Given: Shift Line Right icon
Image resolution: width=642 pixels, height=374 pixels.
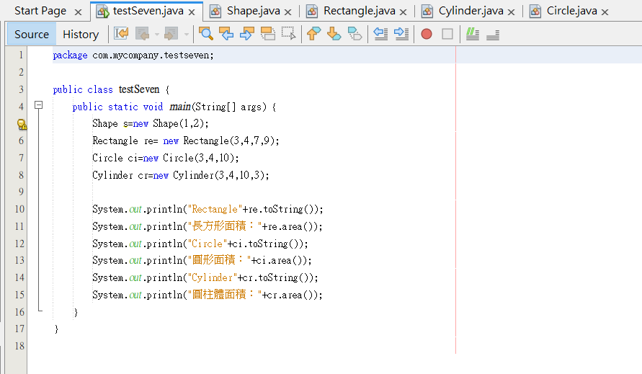Looking at the screenshot, I should point(401,34).
